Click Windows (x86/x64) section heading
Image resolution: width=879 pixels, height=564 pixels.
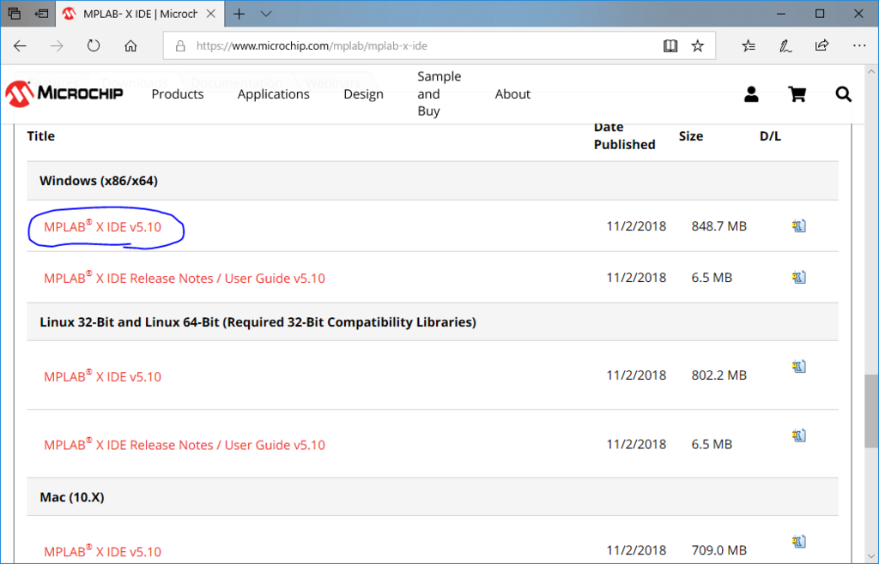tap(99, 181)
